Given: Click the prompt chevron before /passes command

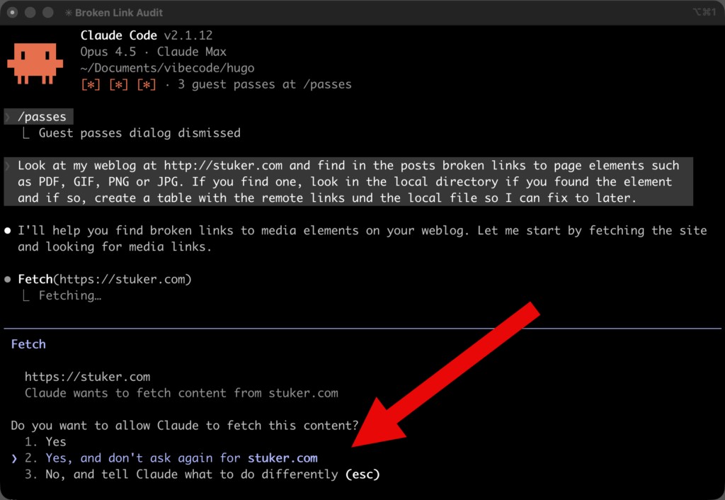Looking at the screenshot, I should pyautogui.click(x=8, y=117).
